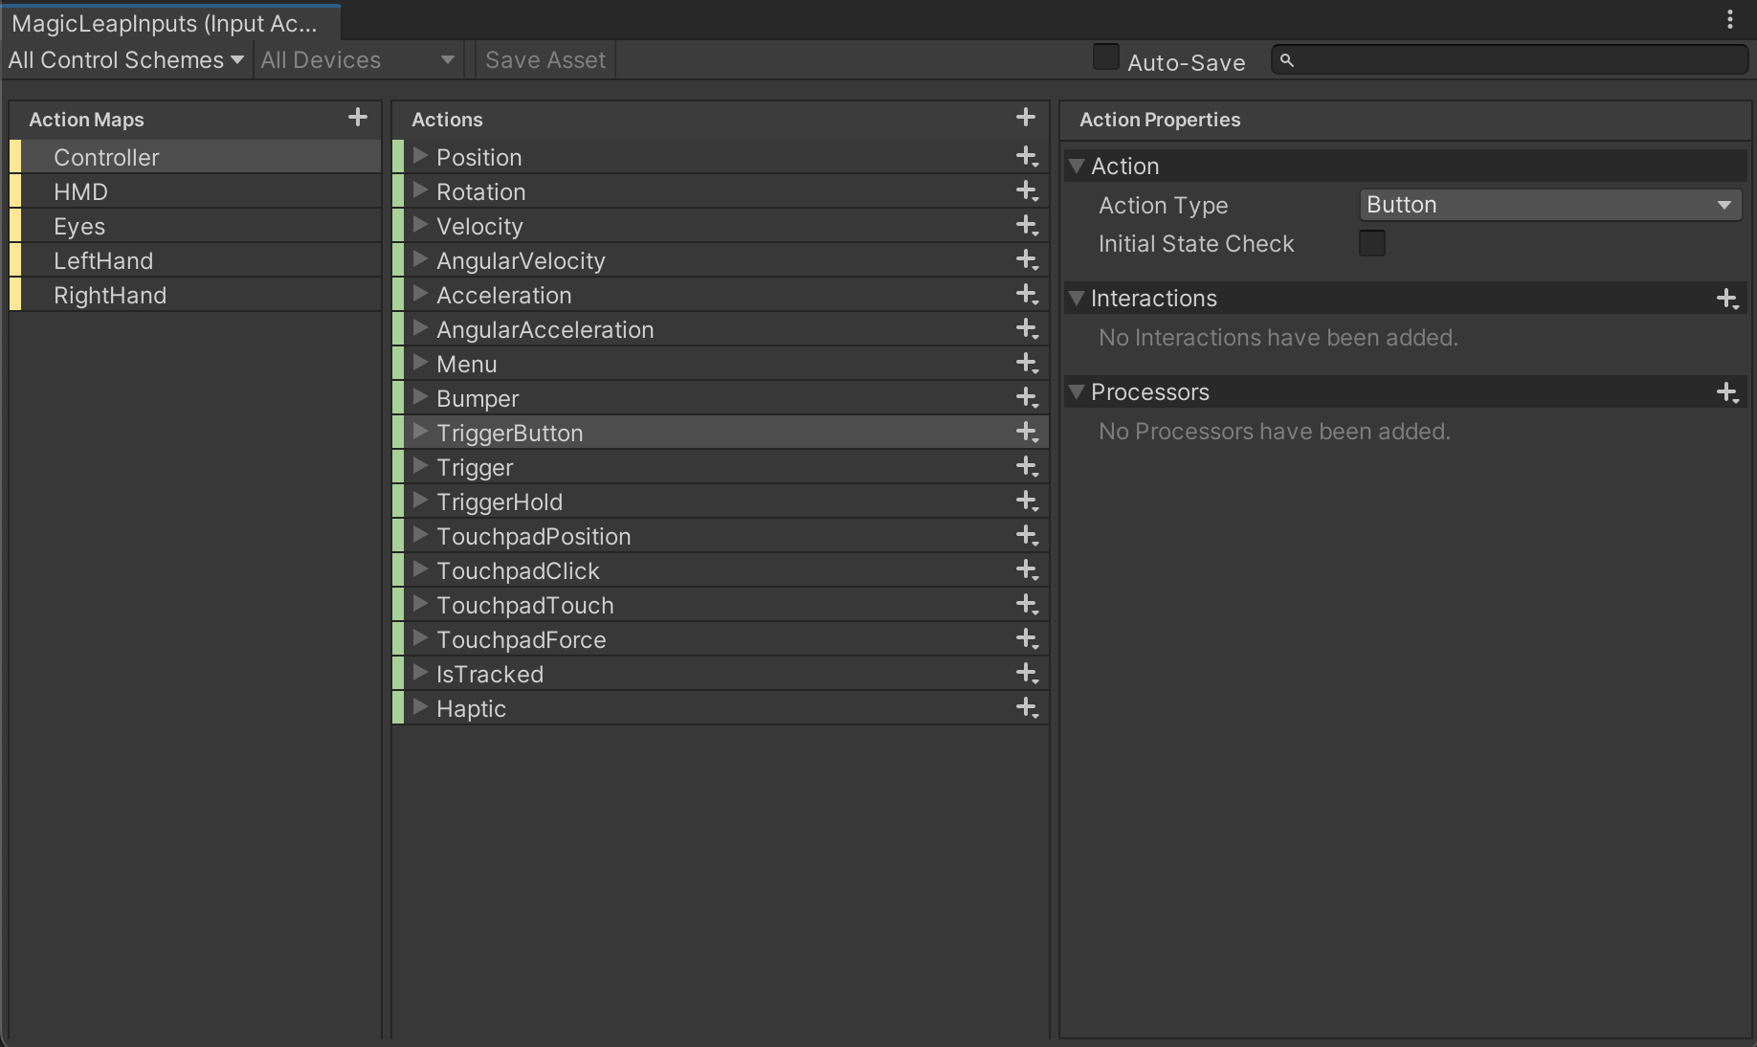Click the Save Asset button
The image size is (1757, 1047).
click(545, 60)
